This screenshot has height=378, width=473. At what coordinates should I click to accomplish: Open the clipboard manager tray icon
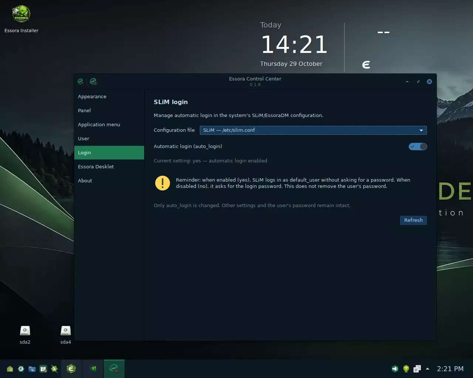pos(417,369)
